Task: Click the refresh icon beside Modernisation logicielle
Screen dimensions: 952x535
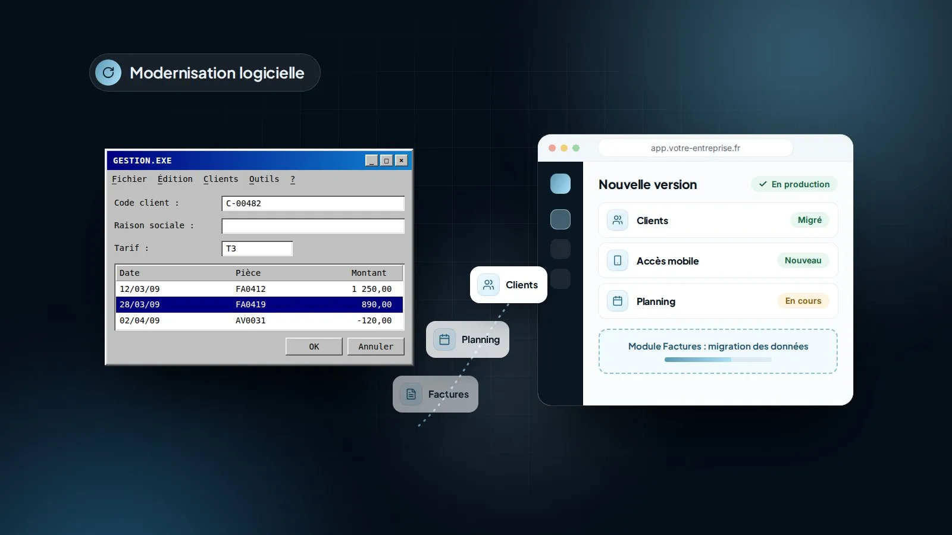Action: coord(108,73)
